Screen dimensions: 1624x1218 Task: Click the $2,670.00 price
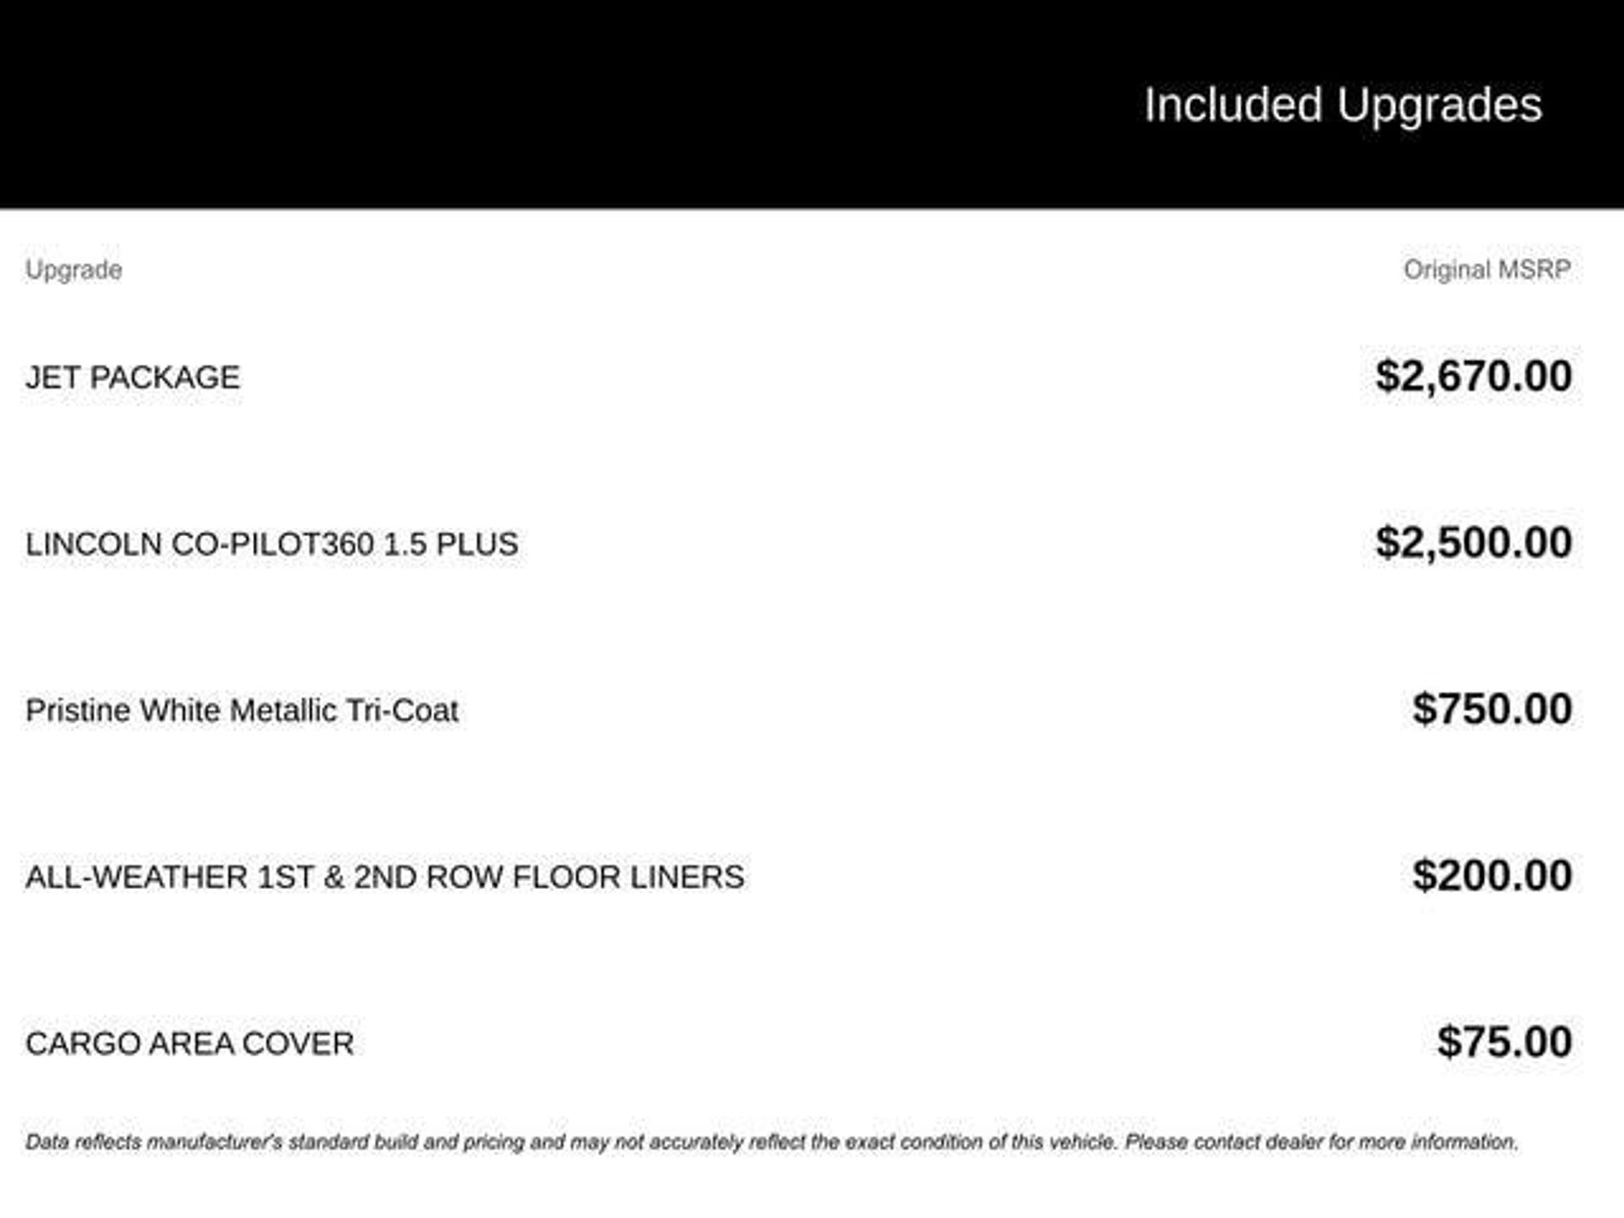[x=1473, y=376]
